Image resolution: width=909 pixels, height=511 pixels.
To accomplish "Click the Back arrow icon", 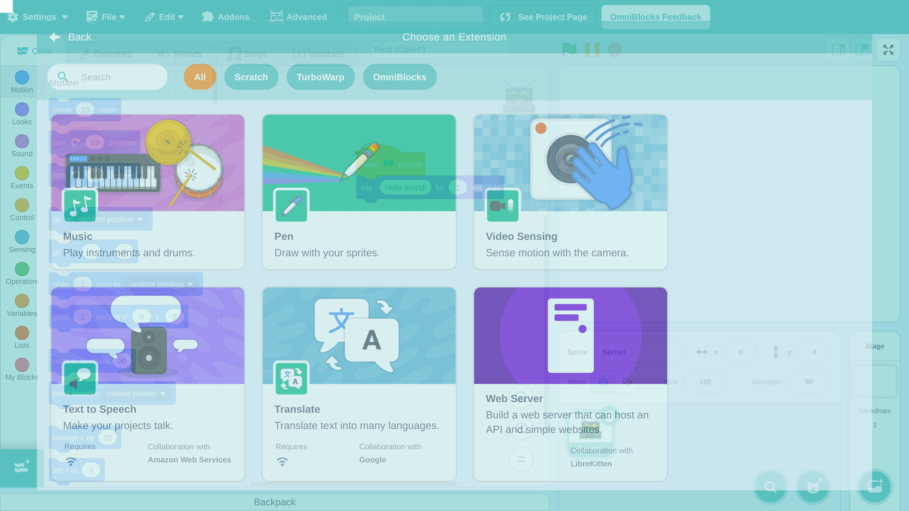I will [55, 37].
